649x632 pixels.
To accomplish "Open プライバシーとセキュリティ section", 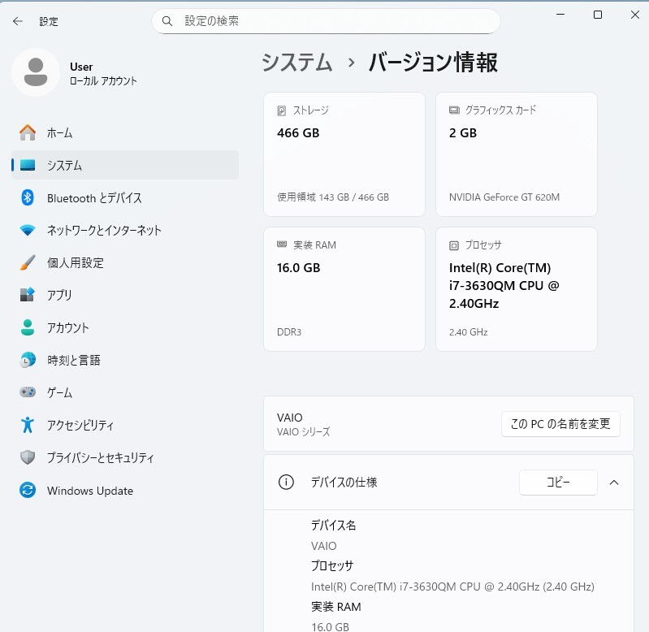I will pos(125,457).
